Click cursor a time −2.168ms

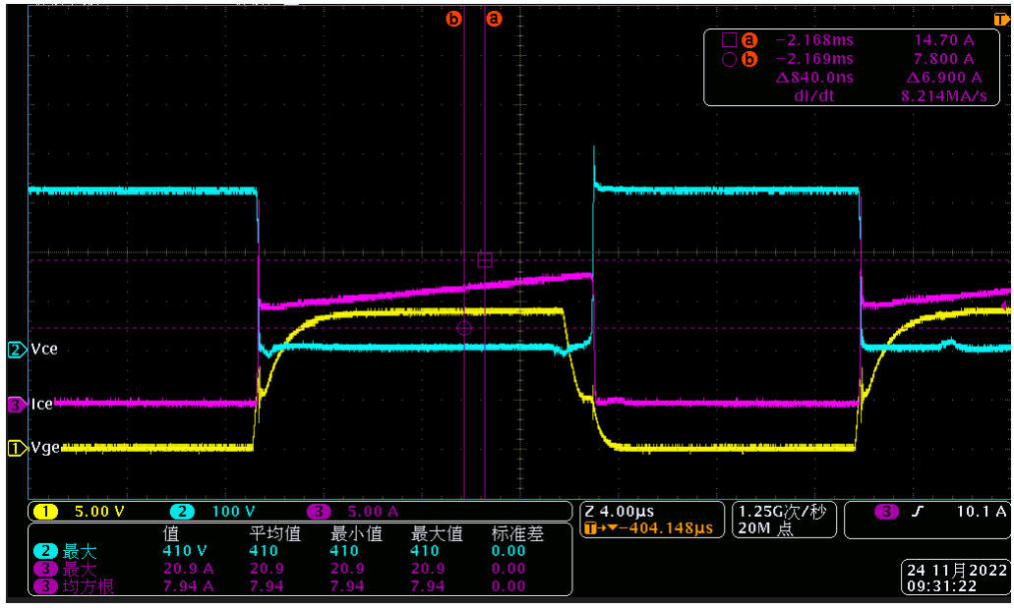[x=814, y=40]
